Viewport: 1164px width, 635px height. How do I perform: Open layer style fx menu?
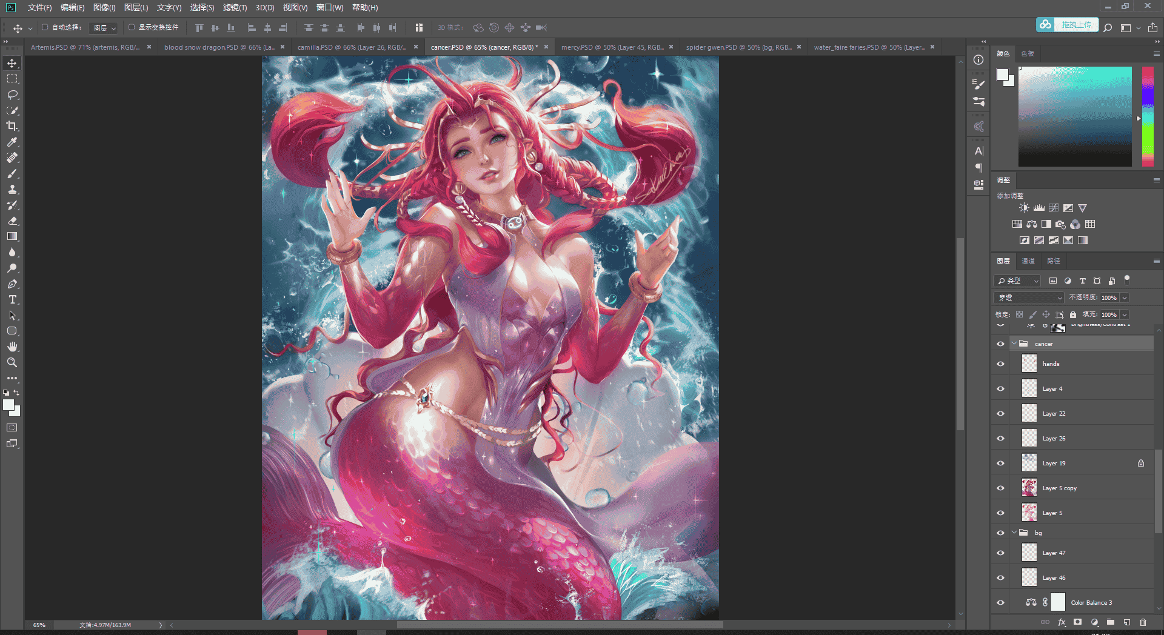[x=1062, y=622]
